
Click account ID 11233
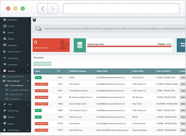(60, 90)
